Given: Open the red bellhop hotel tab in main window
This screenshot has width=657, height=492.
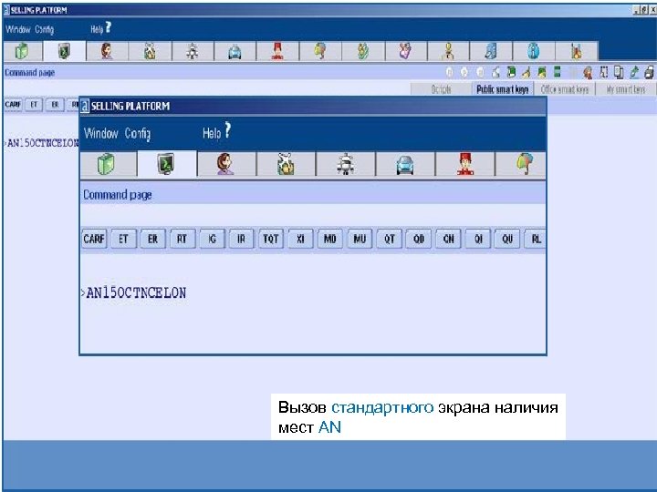Looking at the screenshot, I should click(277, 51).
